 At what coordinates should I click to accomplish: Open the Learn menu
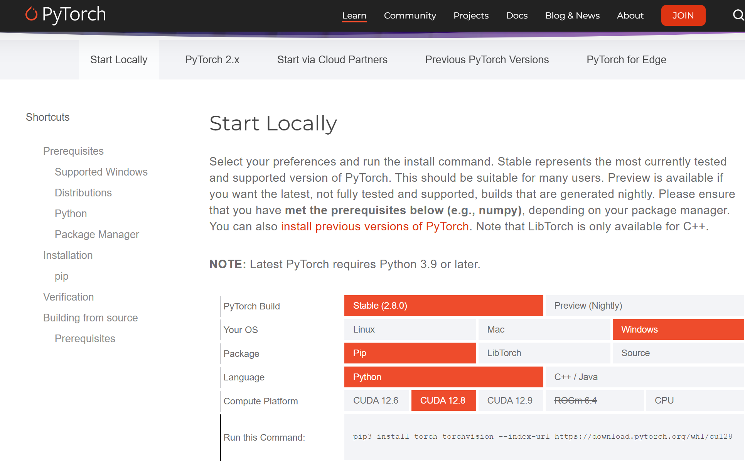click(354, 15)
